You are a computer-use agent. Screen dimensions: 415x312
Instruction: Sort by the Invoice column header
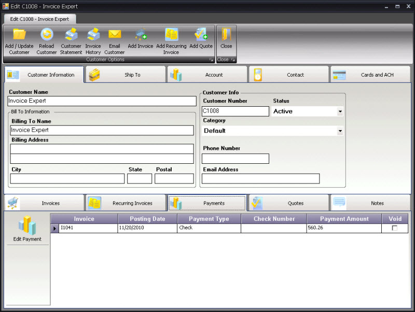[84, 219]
